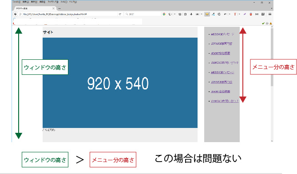Click the green check mark status icon
The width and height of the screenshot is (297, 174).
point(263,23)
